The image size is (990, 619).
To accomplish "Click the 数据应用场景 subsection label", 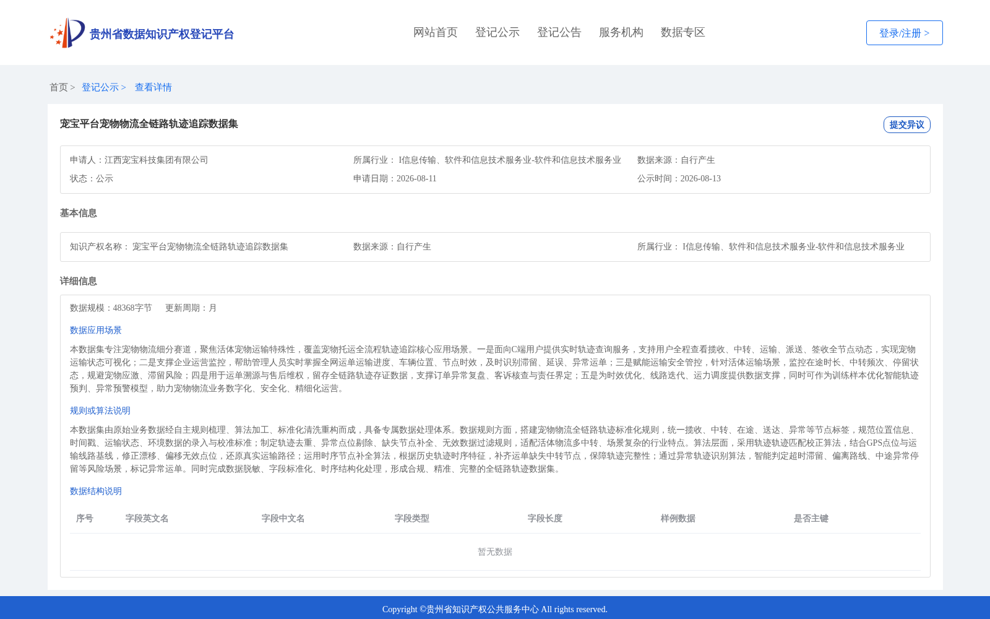I will pos(96,330).
